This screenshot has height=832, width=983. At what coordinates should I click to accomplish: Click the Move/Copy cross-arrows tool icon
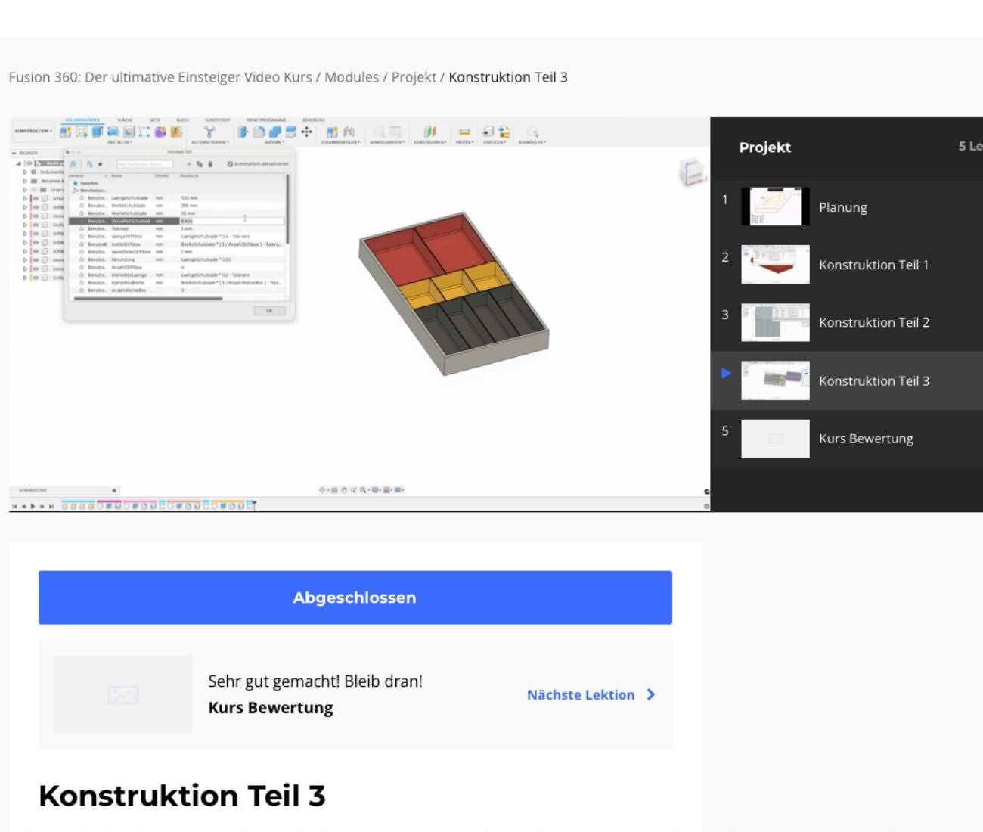pos(307,132)
